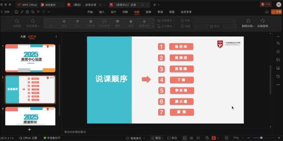Image resolution: width=283 pixels, height=141 pixels.
Task: Open the 动画窗格 animation pane
Action: click(x=262, y=23)
